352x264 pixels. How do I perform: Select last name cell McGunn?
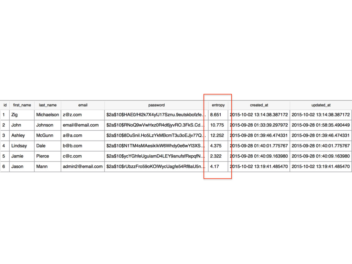click(47, 135)
